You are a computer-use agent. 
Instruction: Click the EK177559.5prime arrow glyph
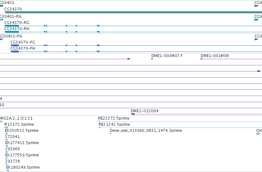tap(6, 158)
